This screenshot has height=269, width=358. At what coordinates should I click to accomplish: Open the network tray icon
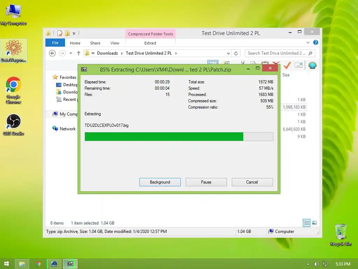pos(325,264)
